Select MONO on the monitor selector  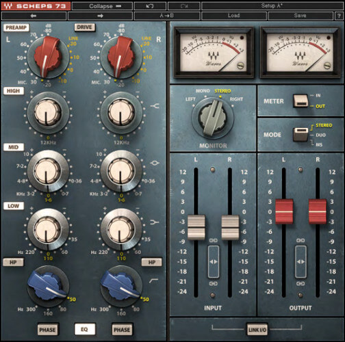203,91
